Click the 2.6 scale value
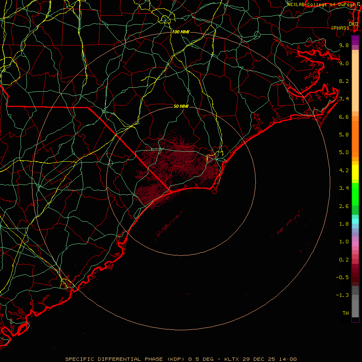362x362 pixels. (x=344, y=206)
